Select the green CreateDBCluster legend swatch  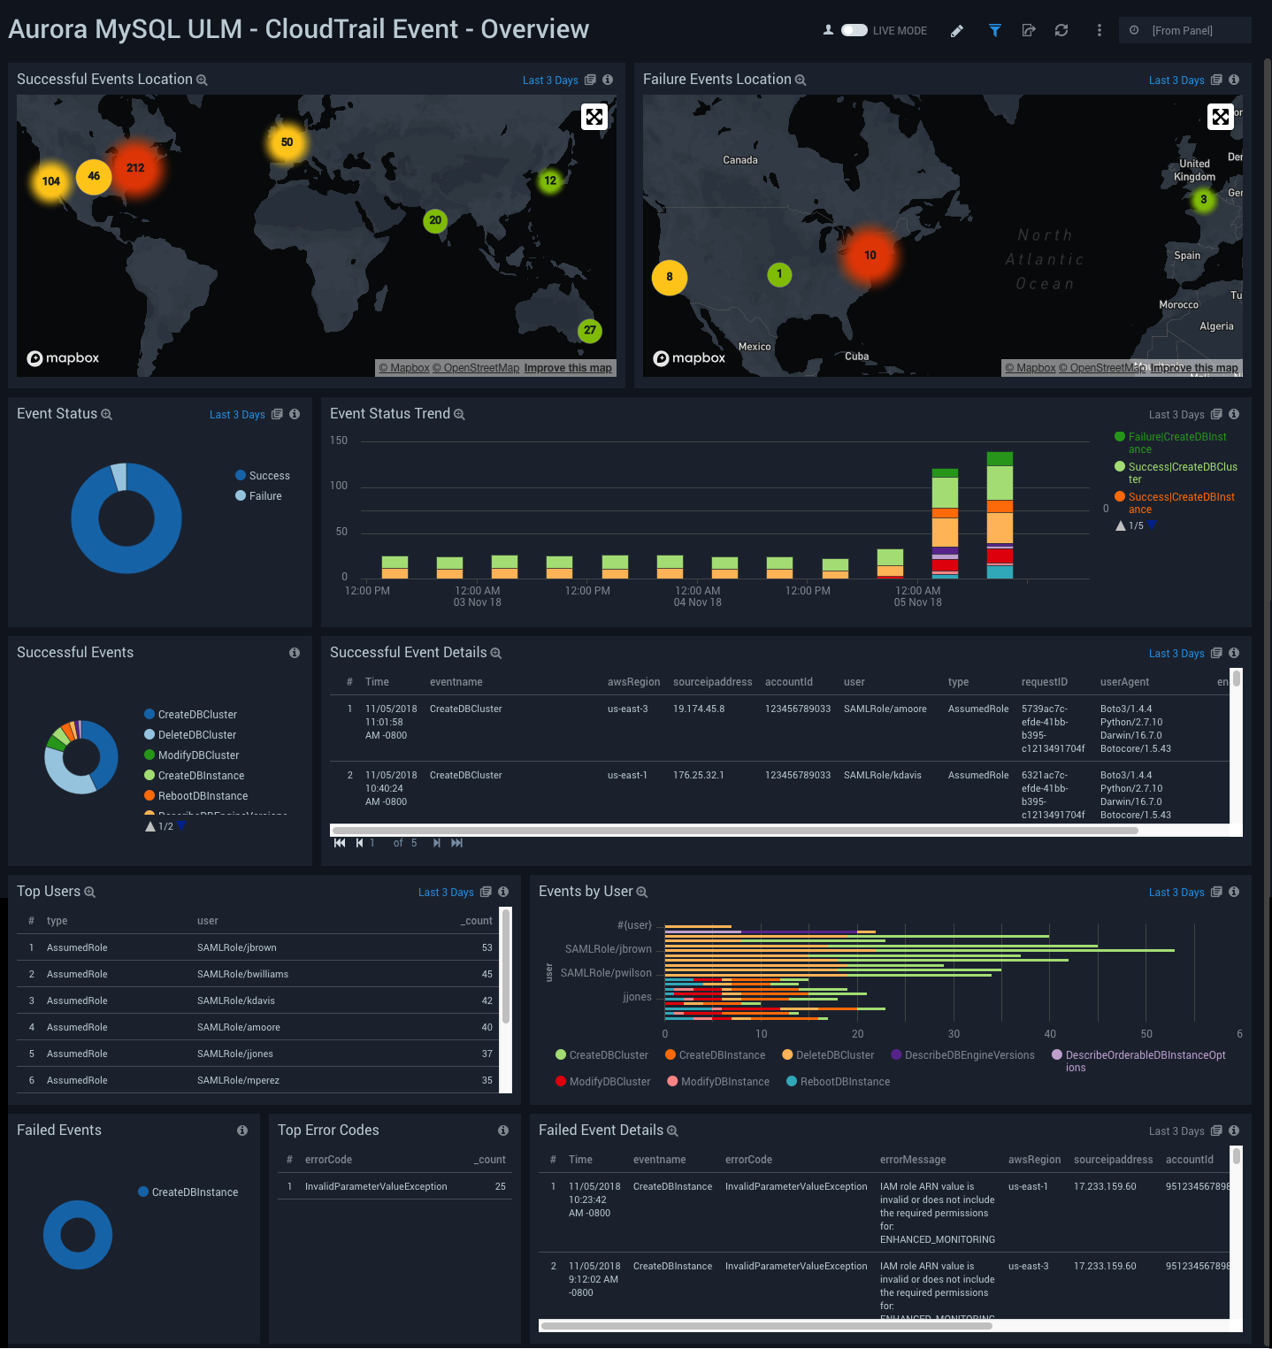click(559, 1054)
